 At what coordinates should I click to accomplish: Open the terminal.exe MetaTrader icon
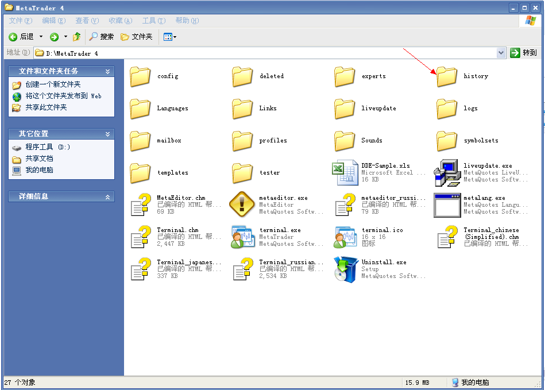[242, 237]
